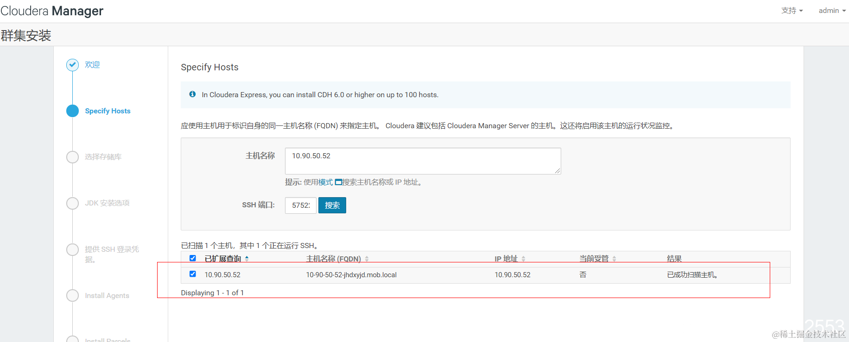Uncheck the 10.90.50.52 host row checkbox

193,274
